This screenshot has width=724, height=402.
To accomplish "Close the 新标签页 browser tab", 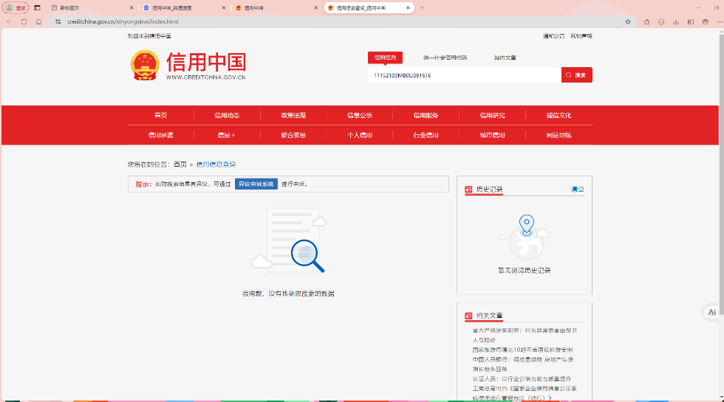I will click(132, 8).
